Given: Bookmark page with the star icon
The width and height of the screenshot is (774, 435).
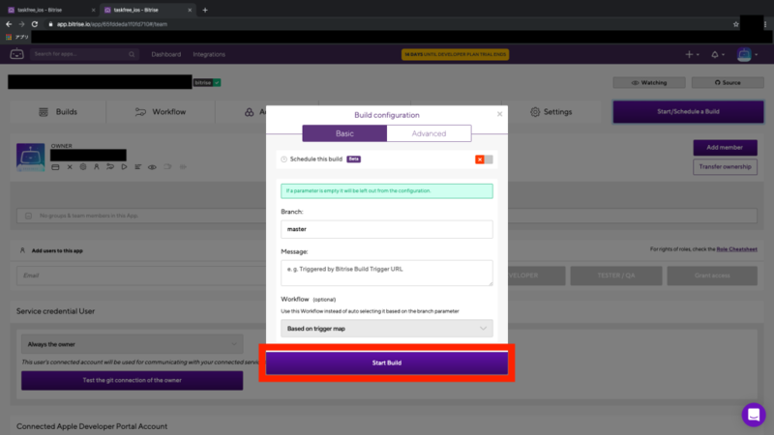Looking at the screenshot, I should click(736, 23).
